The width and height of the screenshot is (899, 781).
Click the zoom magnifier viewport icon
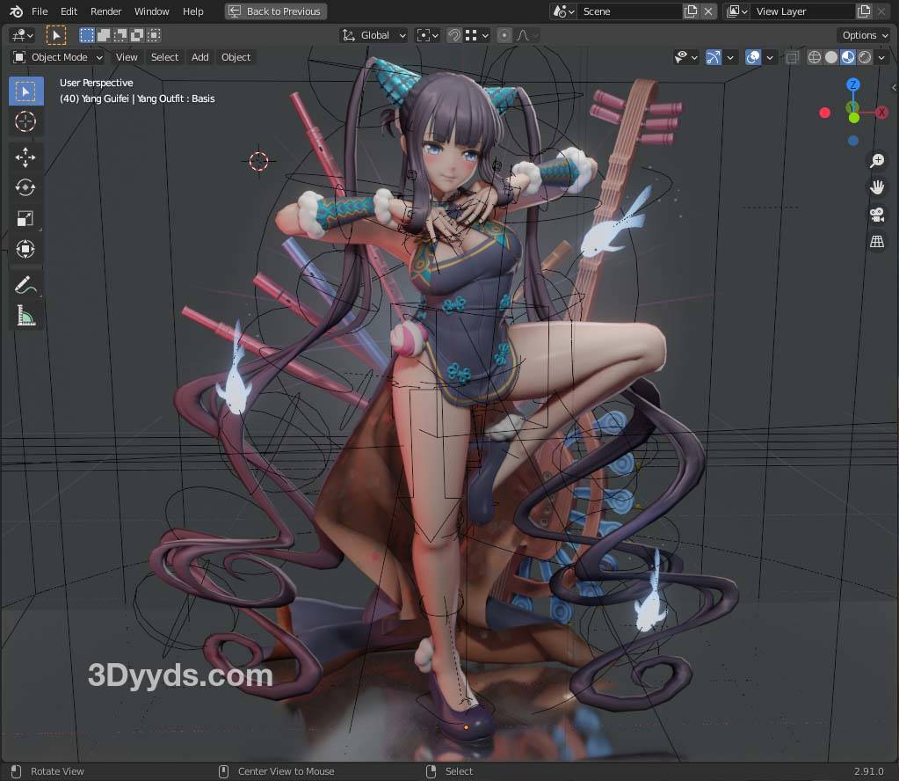[876, 160]
